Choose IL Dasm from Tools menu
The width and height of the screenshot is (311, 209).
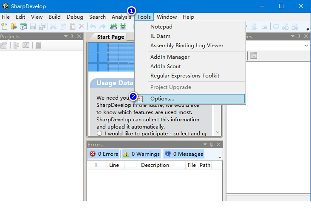(190, 36)
